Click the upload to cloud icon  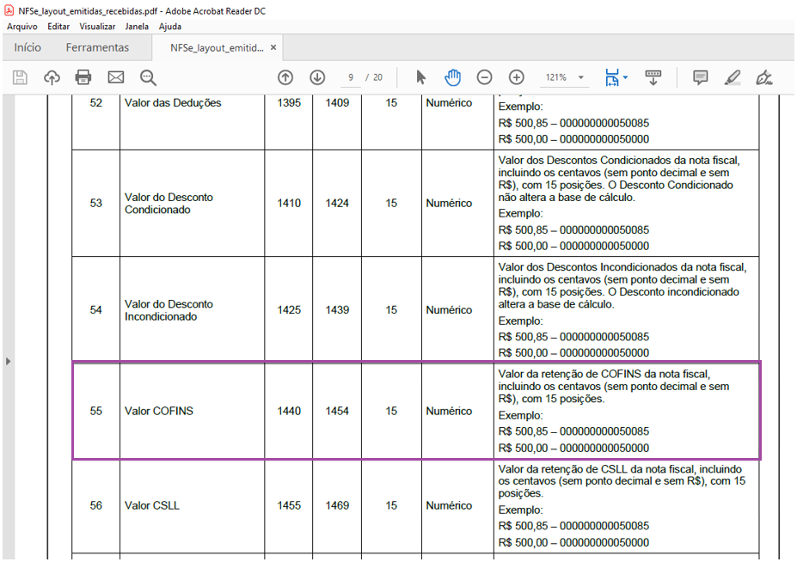[52, 77]
